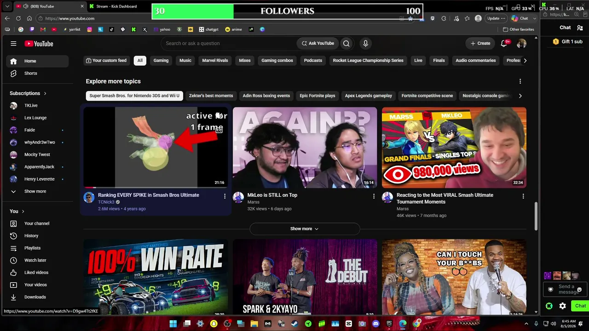The image size is (589, 331).
Task: Open the Instagram bookmark icon
Action: 89,29
